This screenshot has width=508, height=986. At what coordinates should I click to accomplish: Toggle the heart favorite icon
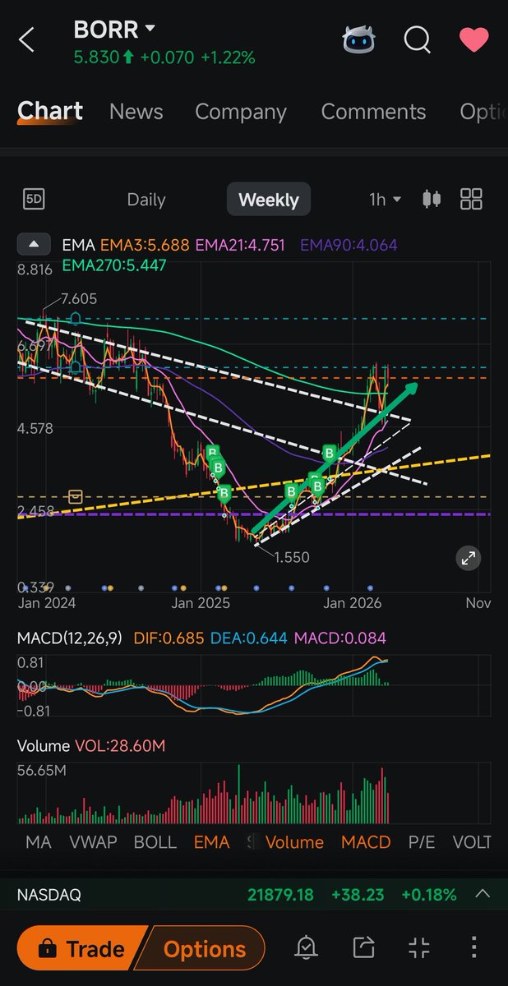[474, 39]
